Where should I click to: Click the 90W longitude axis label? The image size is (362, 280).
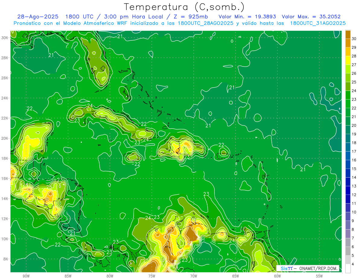point(26,276)
